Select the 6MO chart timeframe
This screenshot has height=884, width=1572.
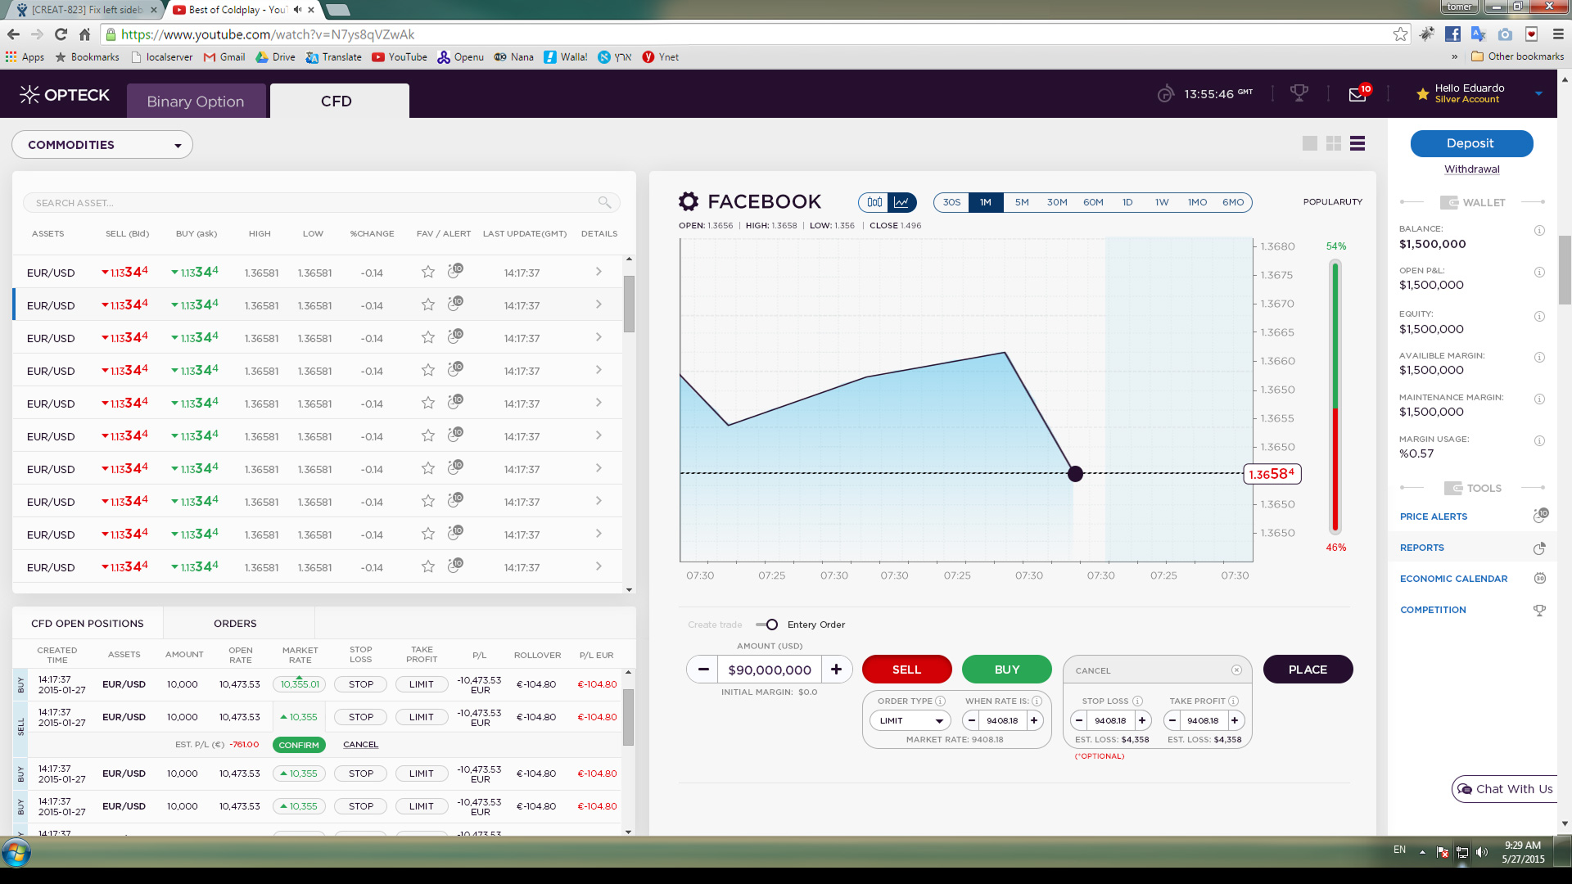[x=1233, y=202]
